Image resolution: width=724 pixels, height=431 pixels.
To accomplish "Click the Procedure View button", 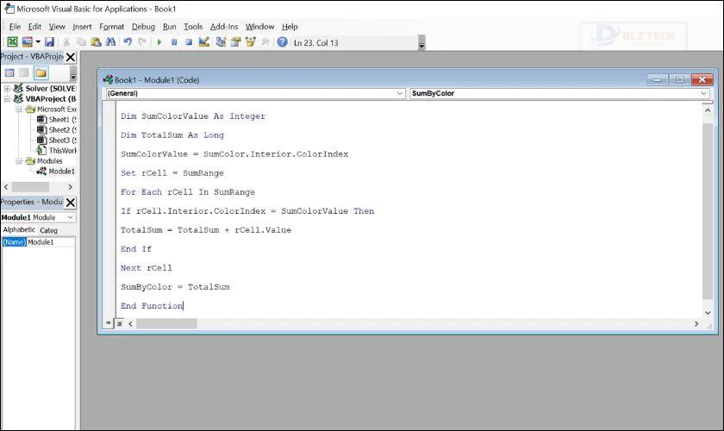I will tap(108, 323).
